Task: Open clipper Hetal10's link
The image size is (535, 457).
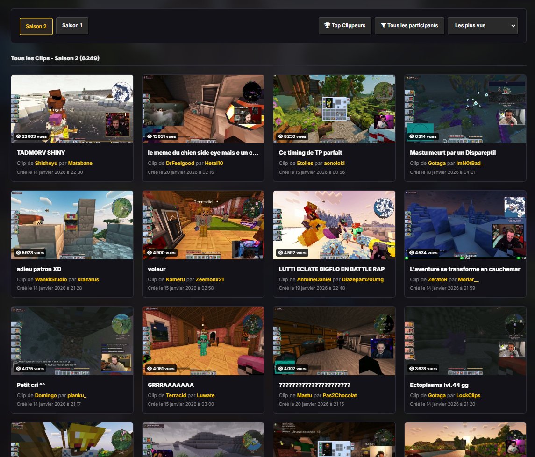Action: tap(214, 163)
